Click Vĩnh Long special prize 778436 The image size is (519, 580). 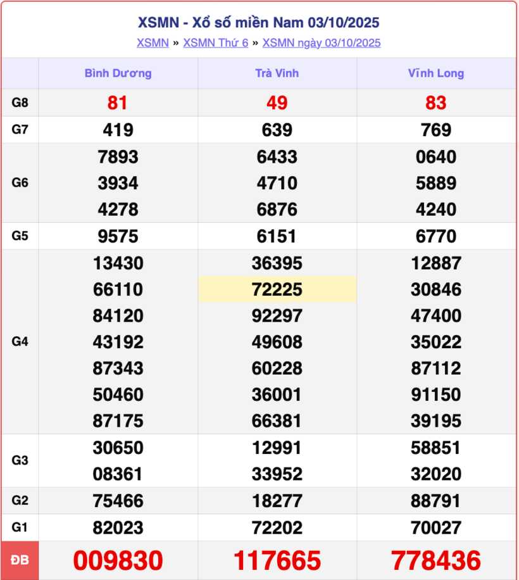(x=436, y=560)
